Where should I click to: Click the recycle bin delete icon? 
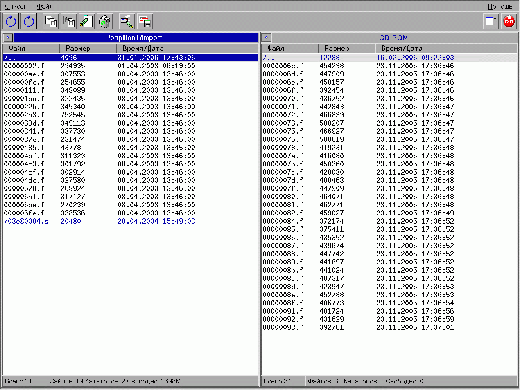tap(104, 21)
